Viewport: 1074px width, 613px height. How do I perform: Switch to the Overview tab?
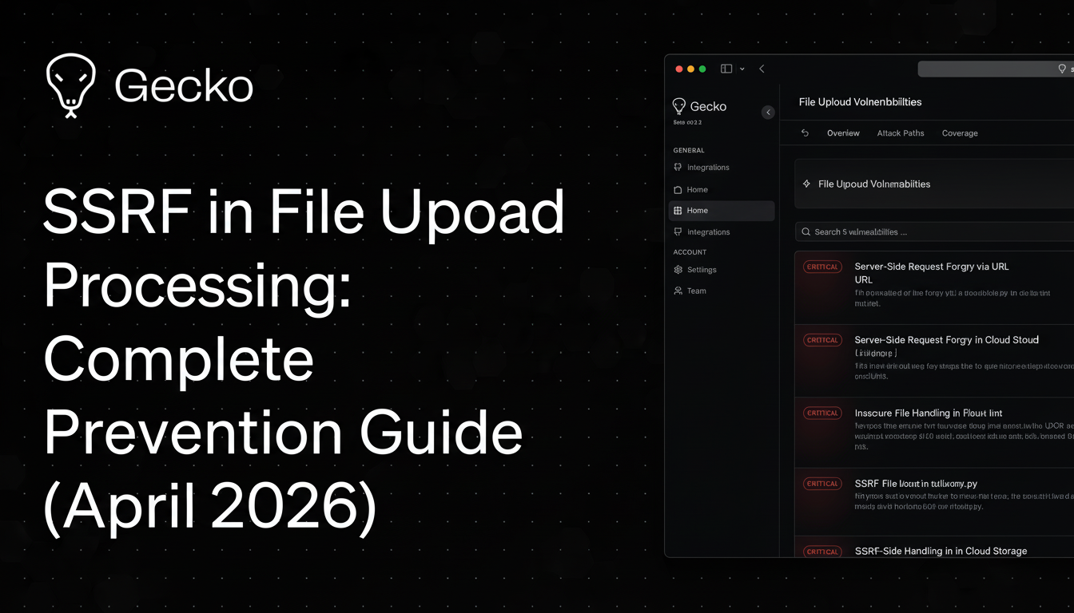point(843,133)
